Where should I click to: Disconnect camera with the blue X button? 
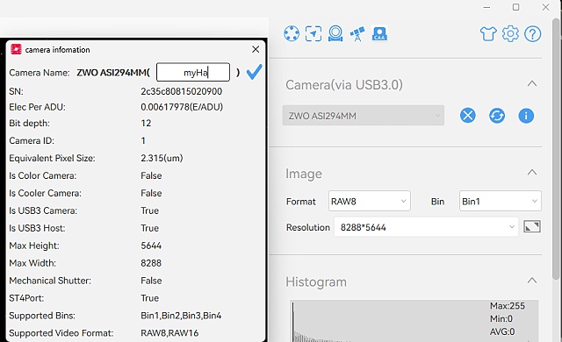tap(468, 116)
